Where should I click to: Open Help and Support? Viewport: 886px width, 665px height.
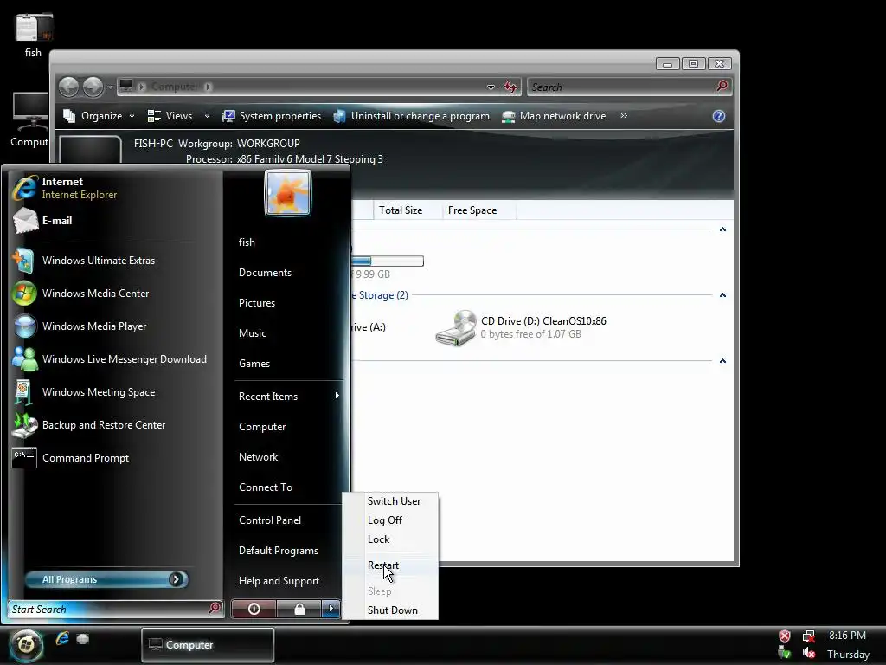coord(279,581)
